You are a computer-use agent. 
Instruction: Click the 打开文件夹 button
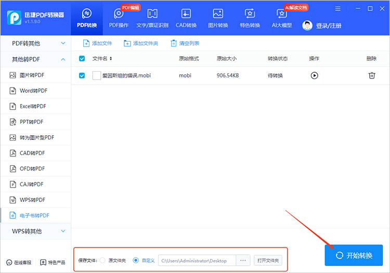point(268,261)
